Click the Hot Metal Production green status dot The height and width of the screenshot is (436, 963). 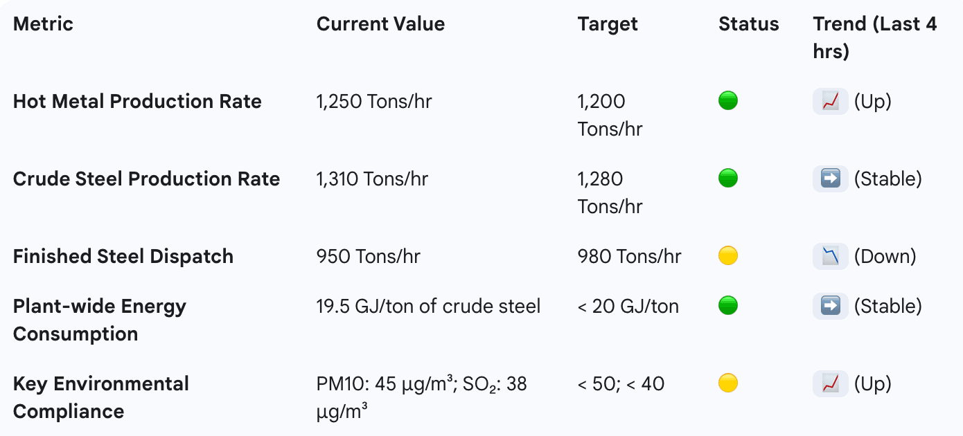(x=728, y=101)
